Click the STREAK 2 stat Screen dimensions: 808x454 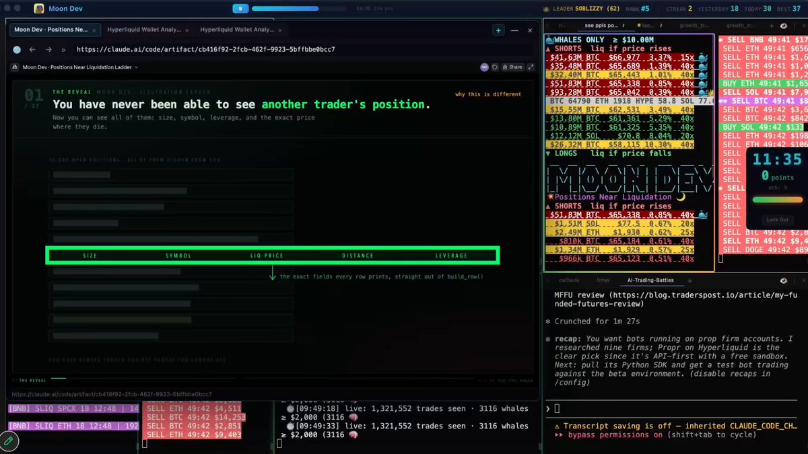[x=678, y=9]
